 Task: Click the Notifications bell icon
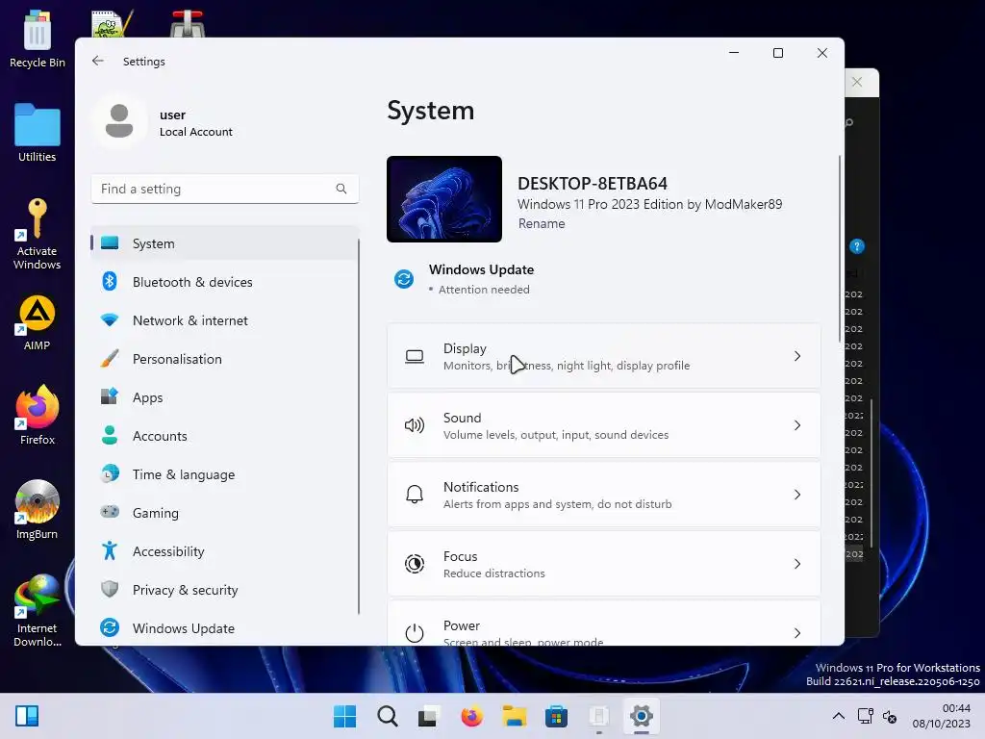click(414, 495)
